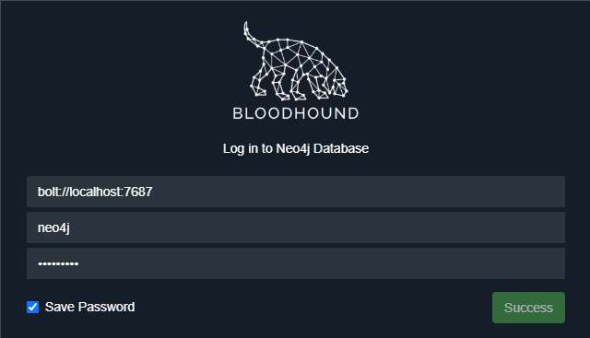The height and width of the screenshot is (338, 590).
Task: Click the hound's front legs in logo
Action: pos(317,87)
